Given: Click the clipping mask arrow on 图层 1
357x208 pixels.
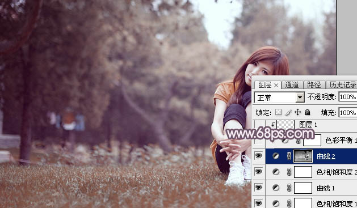Looking at the screenshot, I should point(273,124).
